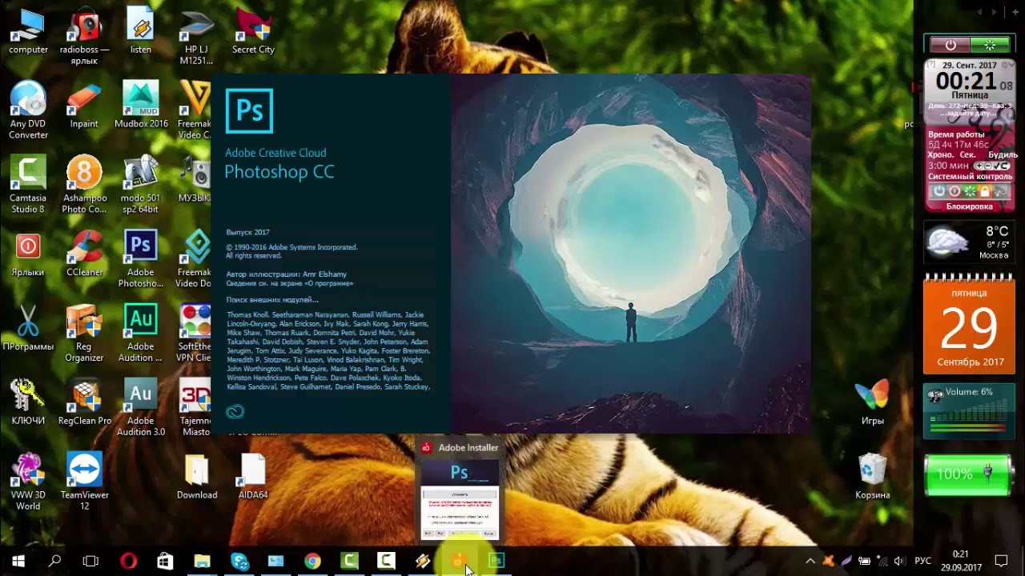The height and width of the screenshot is (576, 1025).
Task: Open the 29 Сентябрь 2017 calendar widget
Action: [969, 324]
